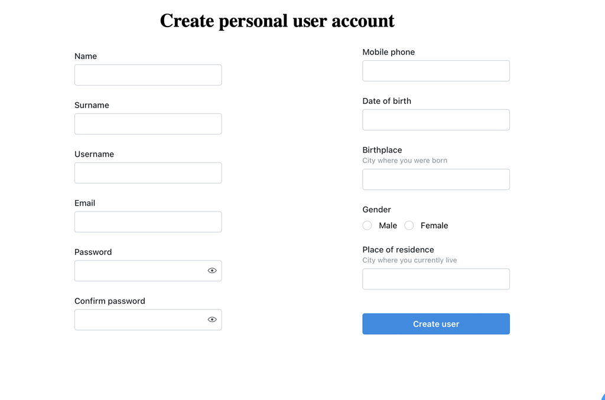The width and height of the screenshot is (605, 400).
Task: Click inside the Name input field
Action: [x=148, y=74]
